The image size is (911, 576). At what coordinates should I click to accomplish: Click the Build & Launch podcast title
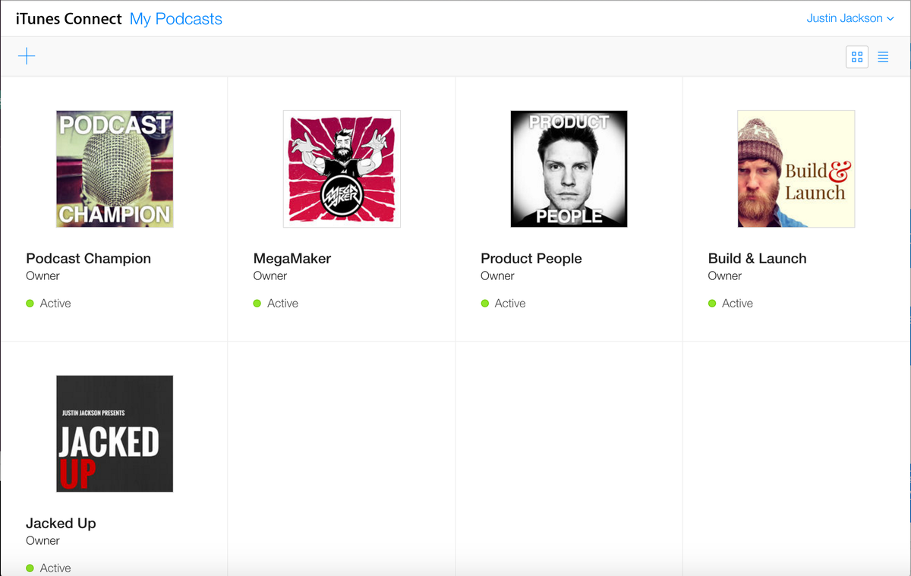[x=757, y=258]
